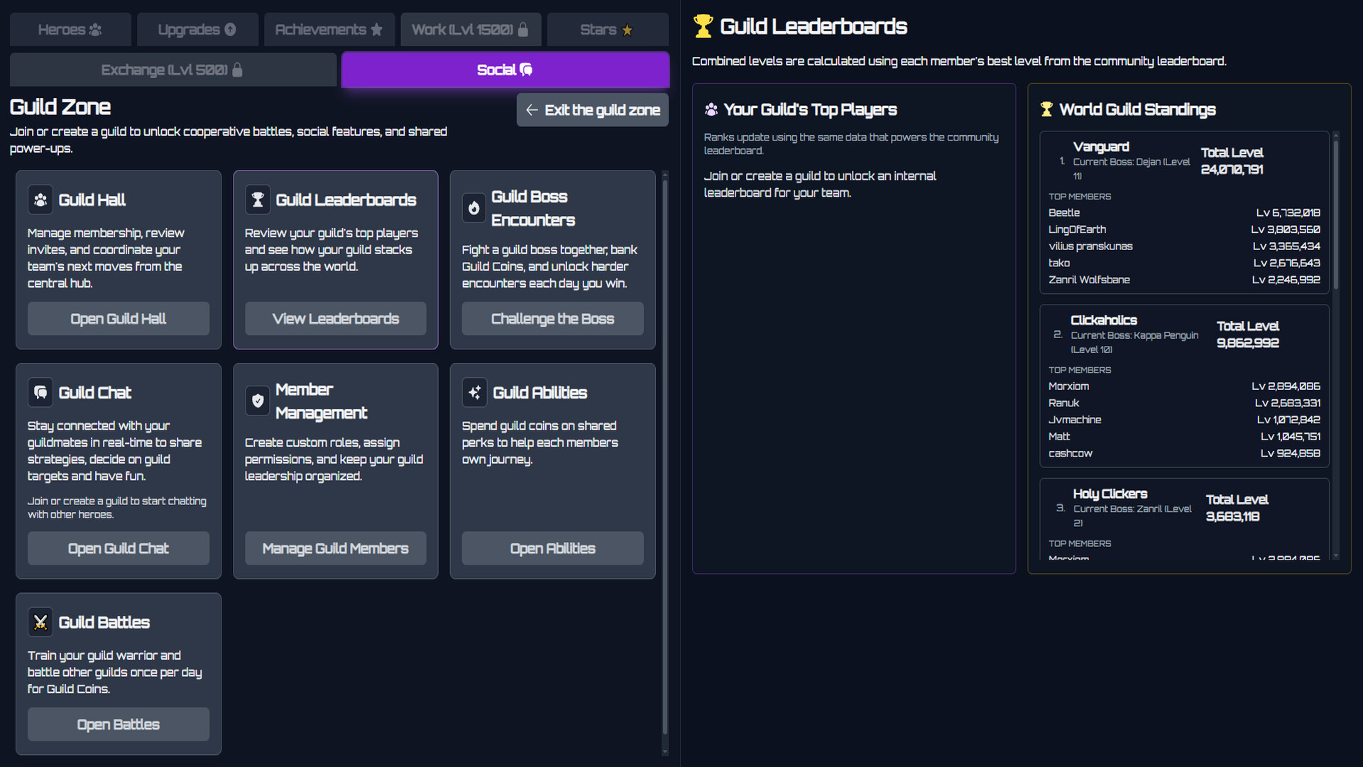Click the sparkle icon on Guild Abilities card

click(x=475, y=392)
